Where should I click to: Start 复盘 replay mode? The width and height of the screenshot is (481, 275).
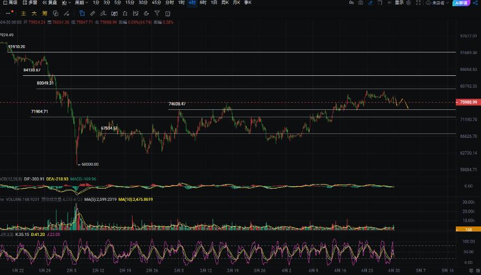click(50, 2)
